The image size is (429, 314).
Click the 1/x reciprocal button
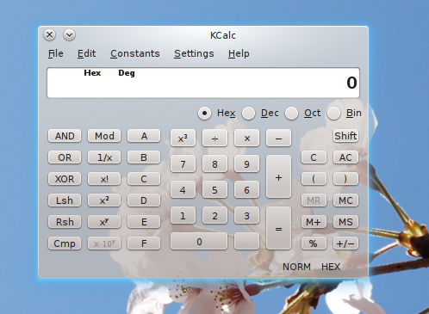[x=104, y=157]
